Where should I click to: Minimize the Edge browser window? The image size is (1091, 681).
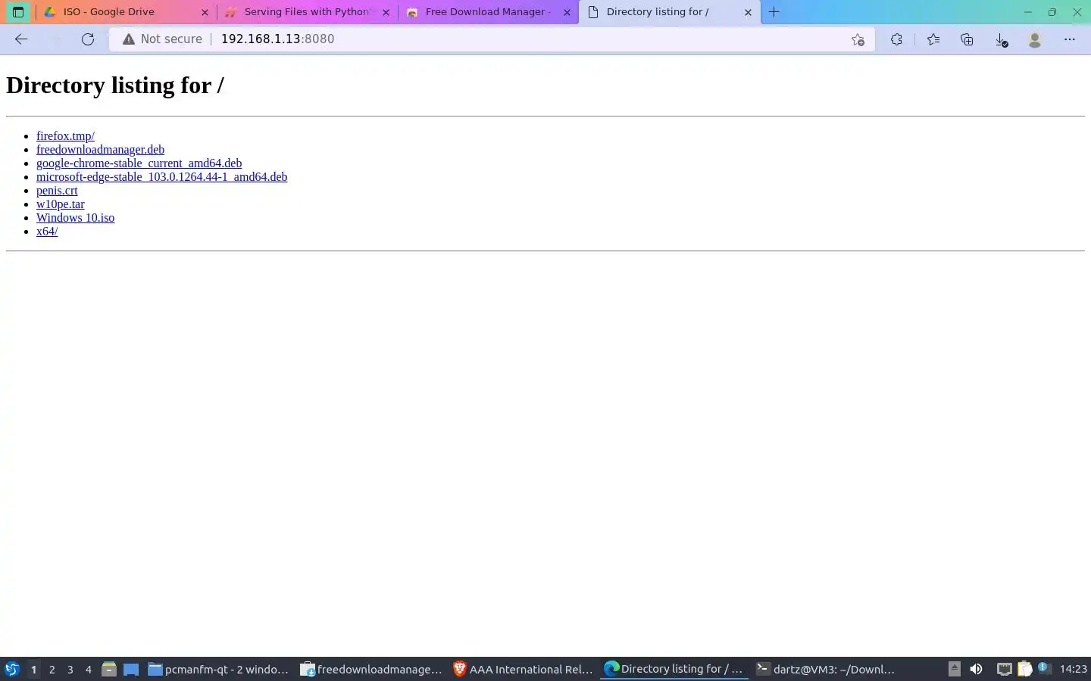1028,12
